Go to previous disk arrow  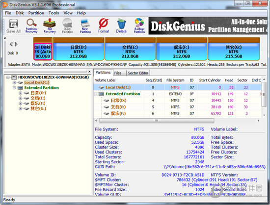point(11,44)
